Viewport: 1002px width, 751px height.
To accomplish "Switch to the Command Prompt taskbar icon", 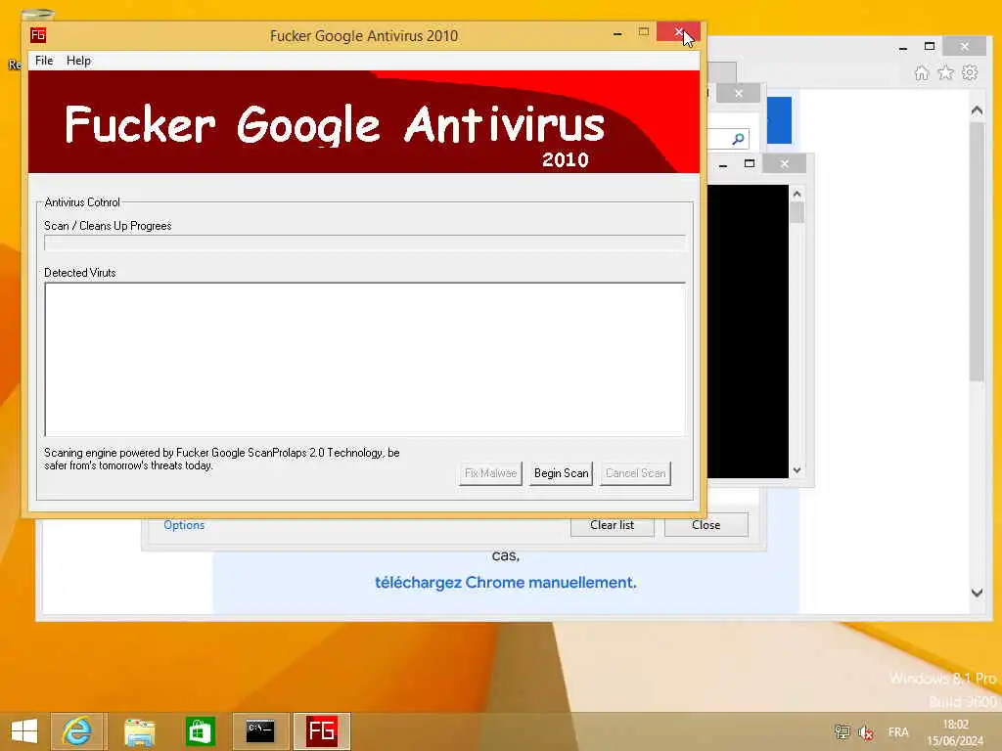I will point(260,731).
